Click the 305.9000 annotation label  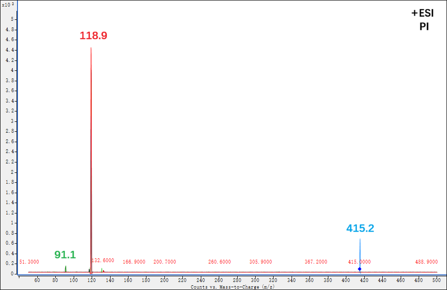260,262
